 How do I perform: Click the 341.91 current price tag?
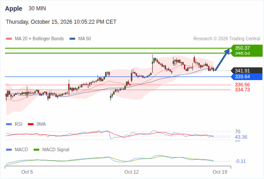point(247,71)
